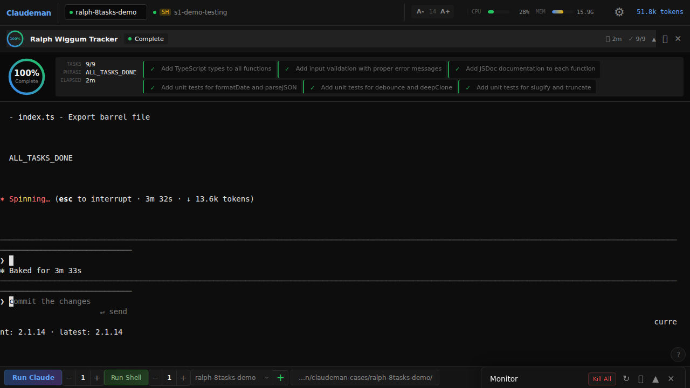Toggle the 'Add unit tests for debounce and deepClone' task
This screenshot has width=690, height=388.
(381, 87)
